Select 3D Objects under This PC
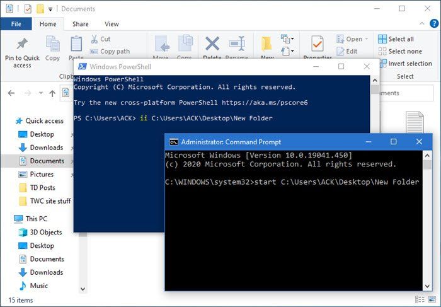 click(40, 232)
